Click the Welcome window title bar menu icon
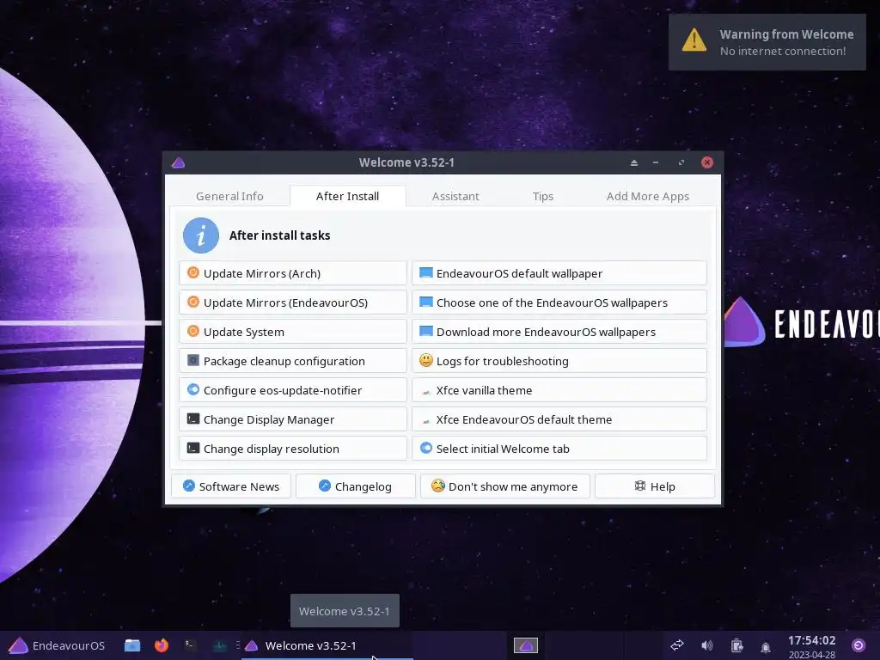This screenshot has width=880, height=660. click(179, 162)
